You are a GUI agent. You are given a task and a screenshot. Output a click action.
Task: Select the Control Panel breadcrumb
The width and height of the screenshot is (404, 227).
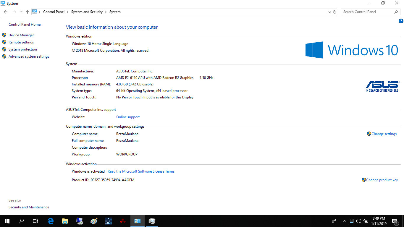click(x=54, y=12)
